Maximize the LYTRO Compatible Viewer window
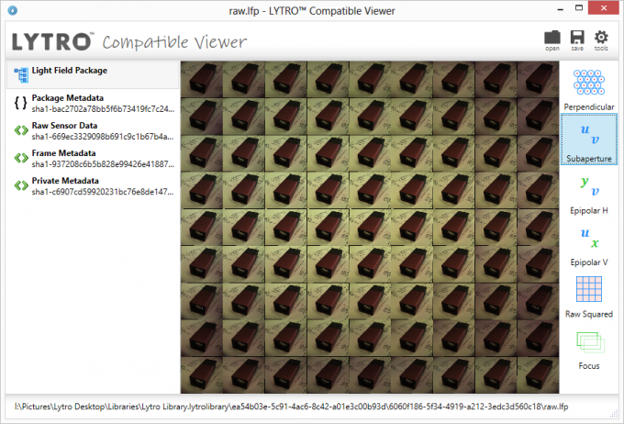 (x=579, y=8)
